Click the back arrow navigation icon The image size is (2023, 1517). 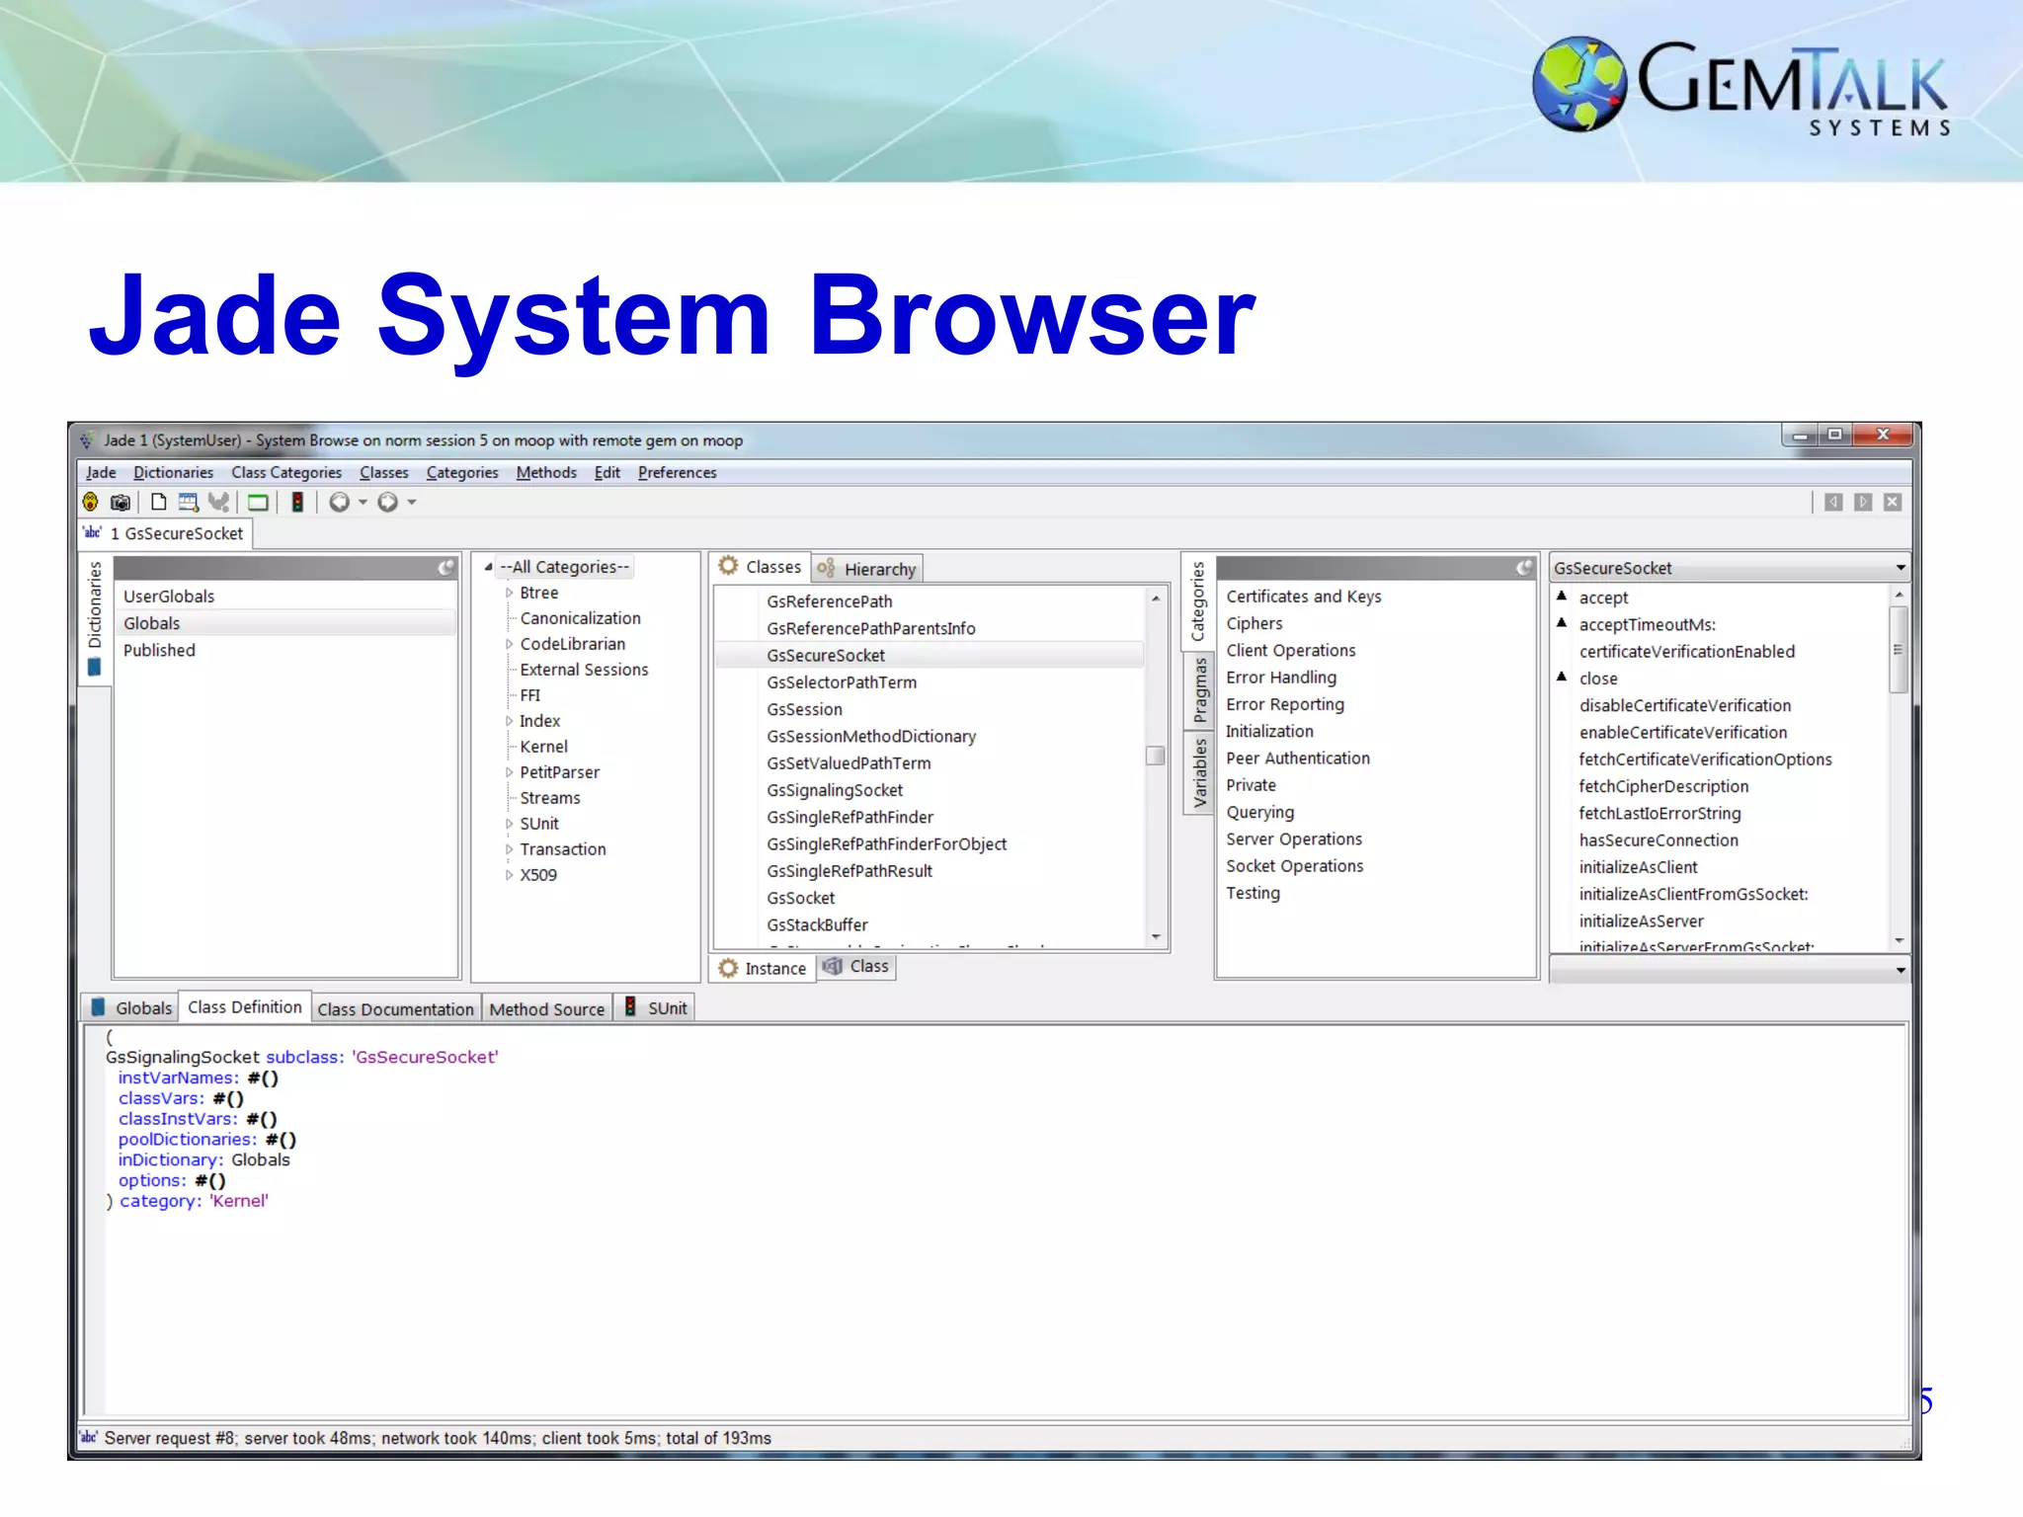(340, 502)
